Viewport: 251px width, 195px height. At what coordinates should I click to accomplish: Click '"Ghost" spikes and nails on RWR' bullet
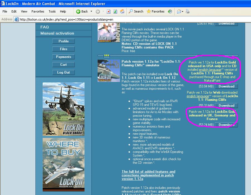[x=155, y=101]
